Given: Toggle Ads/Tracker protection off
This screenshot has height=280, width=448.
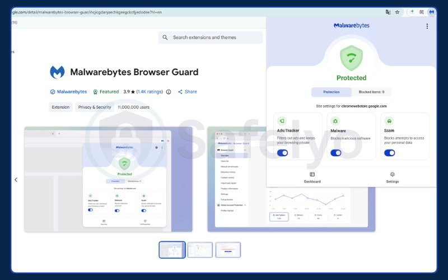Looking at the screenshot, I should click(282, 153).
